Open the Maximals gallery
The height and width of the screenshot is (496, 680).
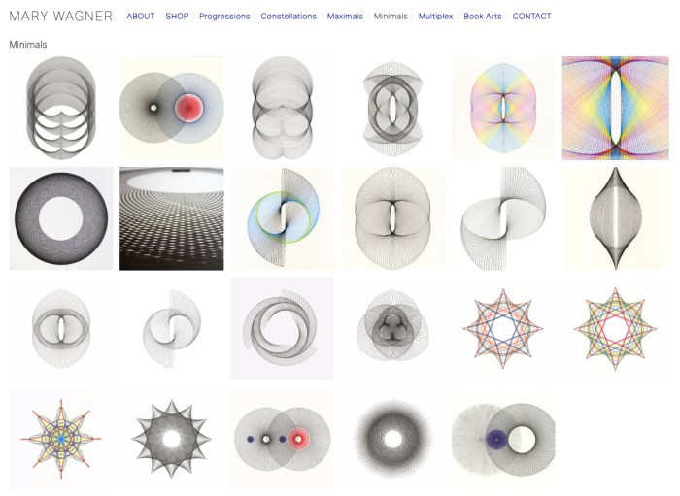pyautogui.click(x=345, y=17)
